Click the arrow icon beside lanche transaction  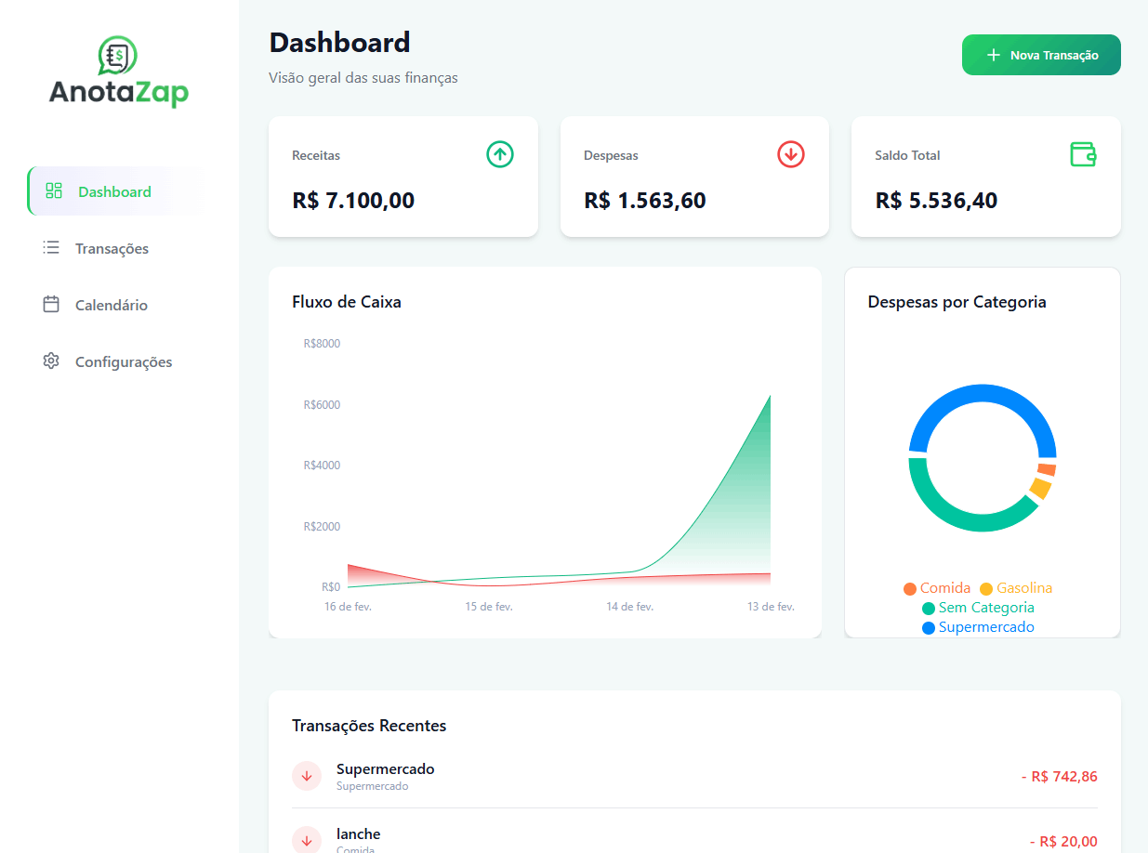307,839
